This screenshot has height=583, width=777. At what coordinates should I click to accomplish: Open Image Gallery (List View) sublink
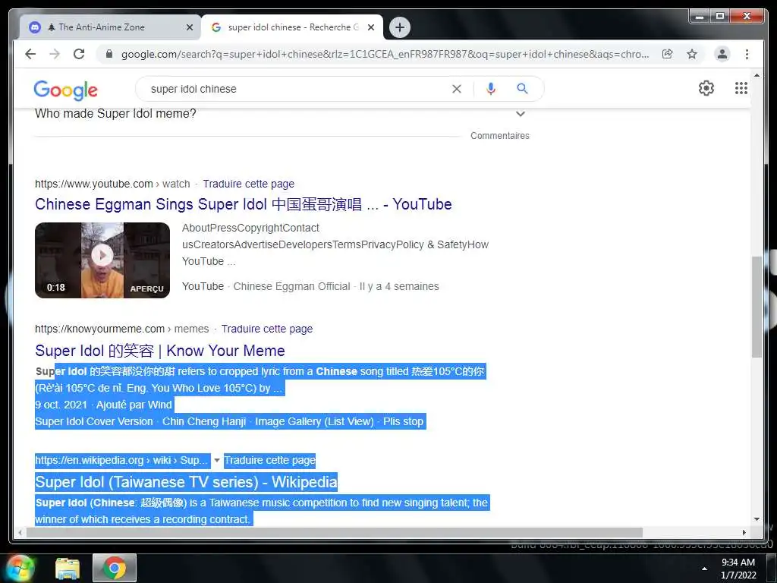click(x=314, y=421)
